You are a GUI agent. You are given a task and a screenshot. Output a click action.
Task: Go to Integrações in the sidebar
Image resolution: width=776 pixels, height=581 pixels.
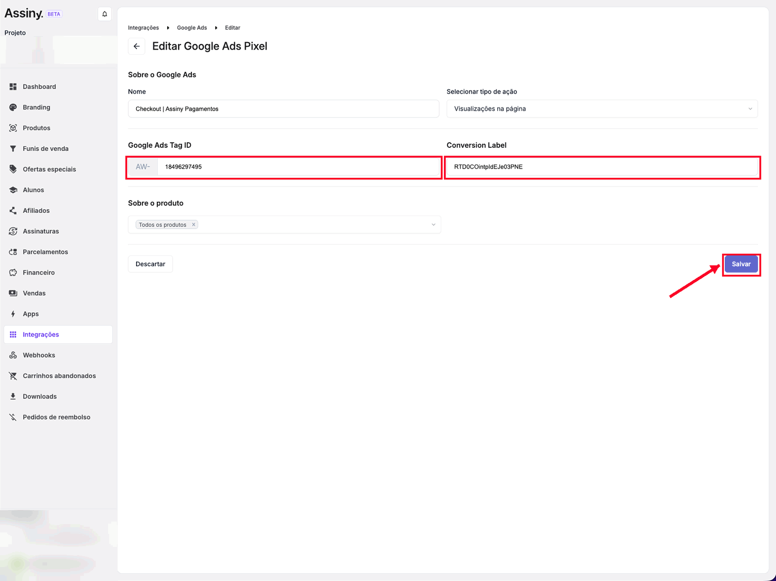tap(58, 335)
